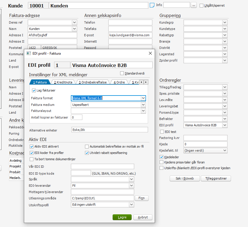Enable the EDI test checkbox

click(x=162, y=131)
